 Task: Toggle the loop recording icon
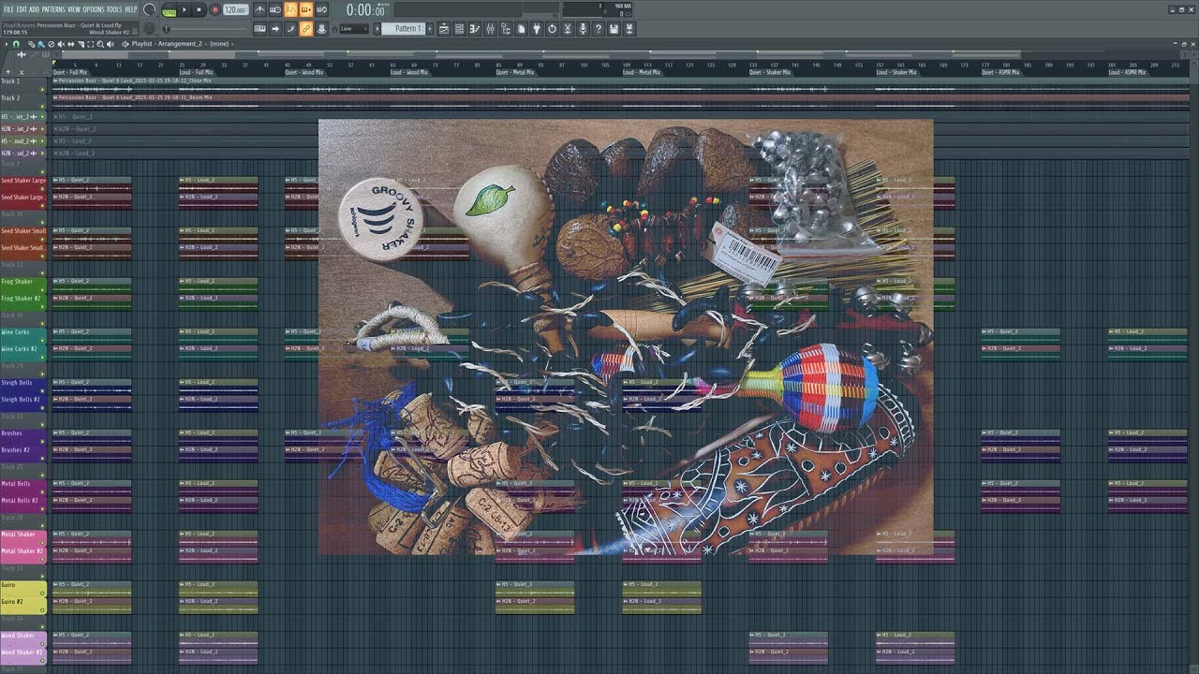pos(321,9)
